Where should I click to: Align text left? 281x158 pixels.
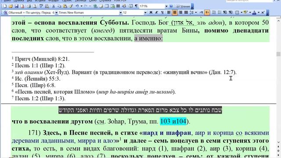[169, 13]
